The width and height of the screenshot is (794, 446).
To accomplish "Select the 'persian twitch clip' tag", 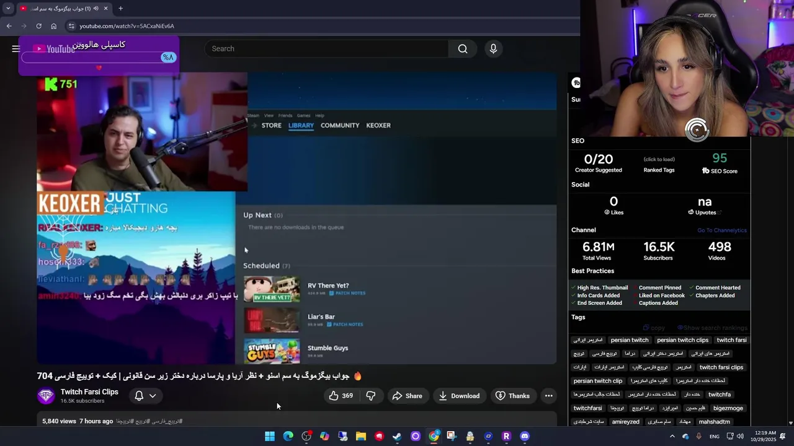I will click(x=597, y=381).
